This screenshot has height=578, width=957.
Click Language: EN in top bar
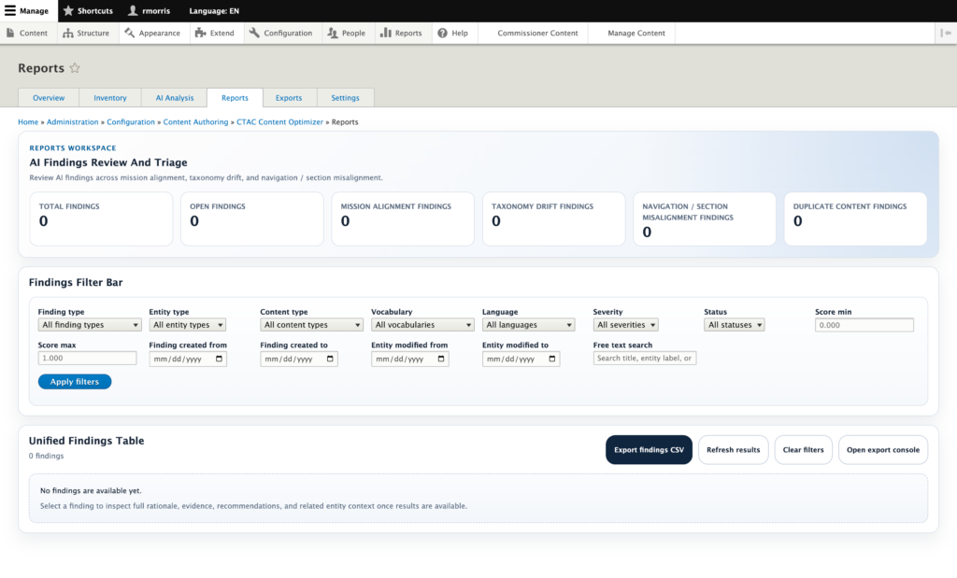[214, 10]
